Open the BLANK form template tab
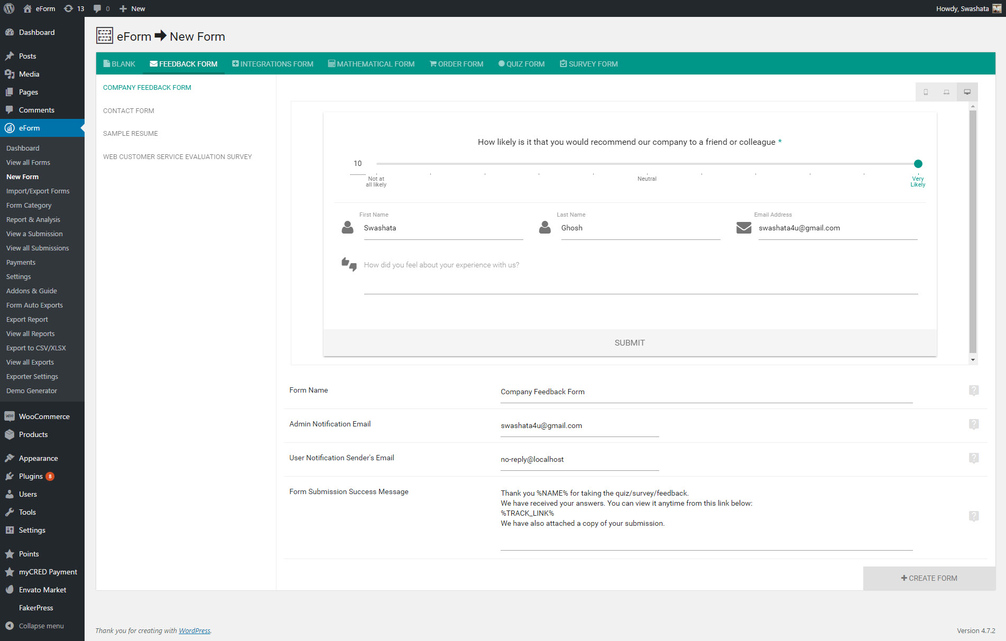The height and width of the screenshot is (641, 1006). tap(119, 63)
